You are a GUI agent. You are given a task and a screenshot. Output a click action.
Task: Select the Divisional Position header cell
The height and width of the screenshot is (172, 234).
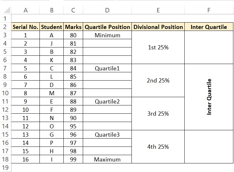tap(158, 27)
